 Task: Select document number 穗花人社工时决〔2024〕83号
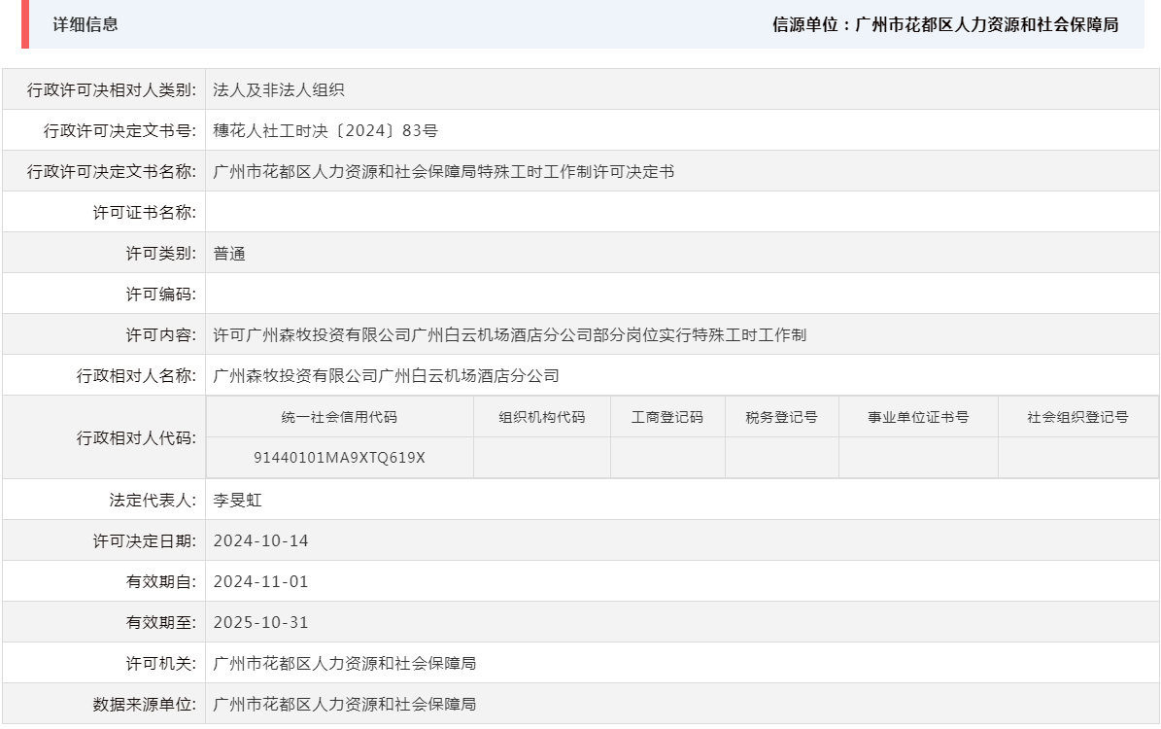click(326, 127)
